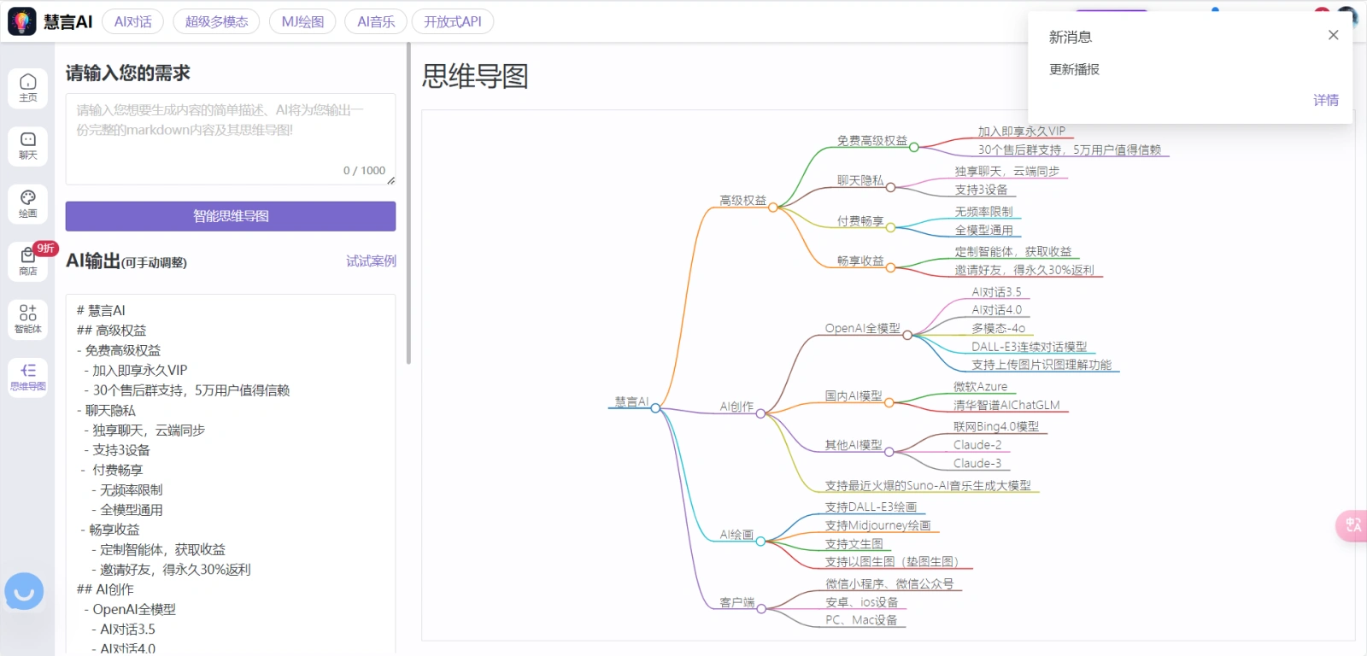Click the 联网Bing4.0模型 mind map leaf

coord(996,426)
